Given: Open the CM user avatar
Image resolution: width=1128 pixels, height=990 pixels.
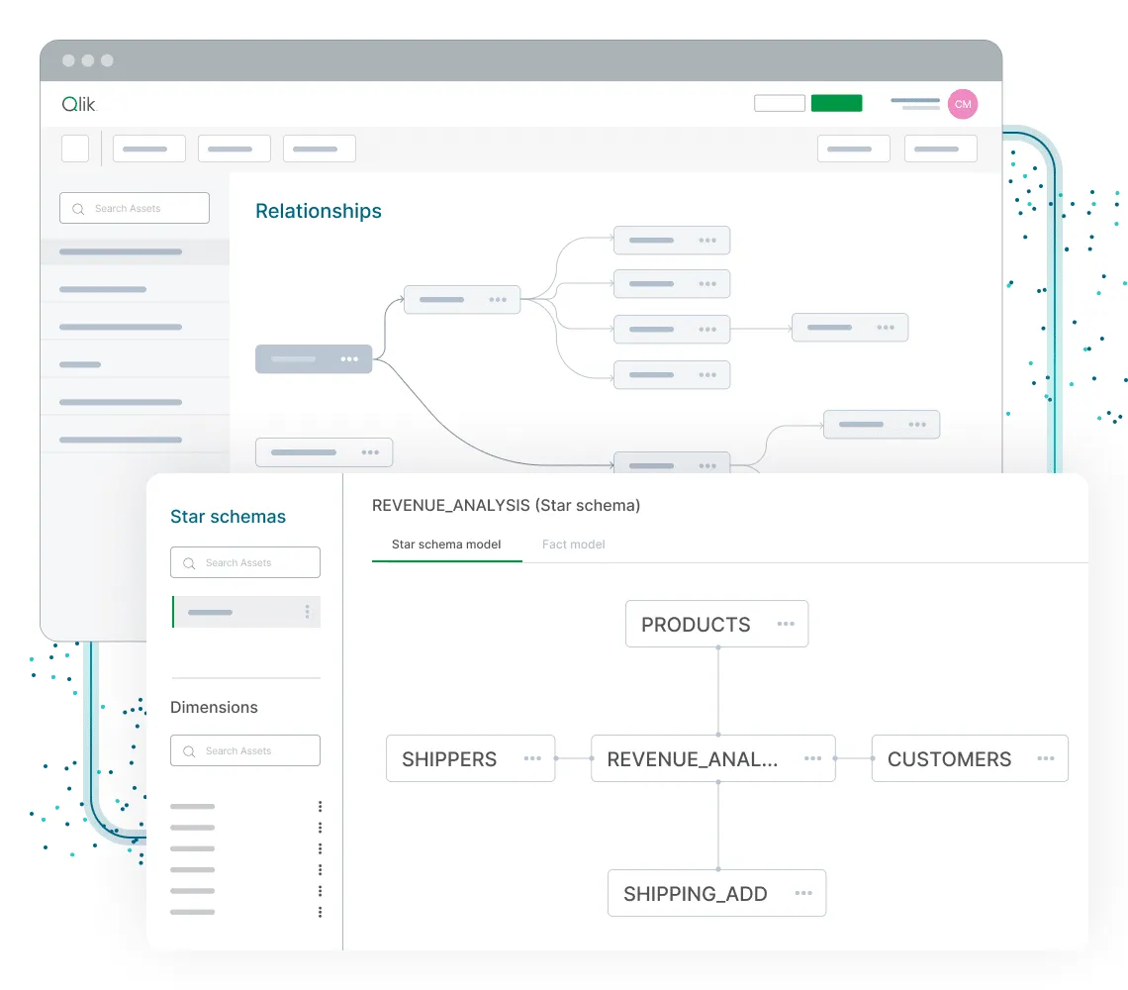Looking at the screenshot, I should coord(963,104).
